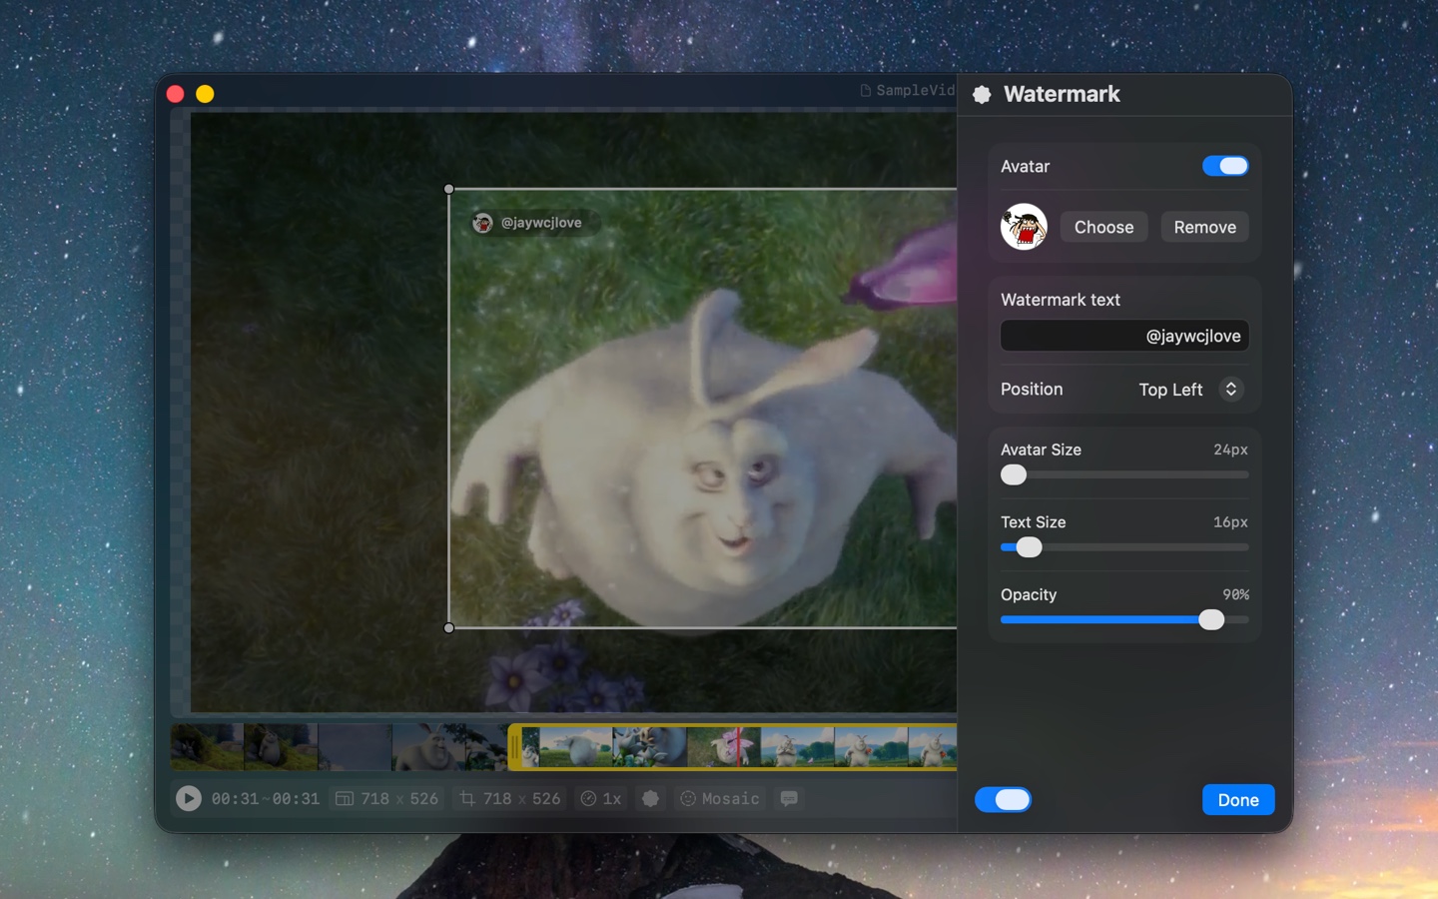The height and width of the screenshot is (899, 1438).
Task: Open the subtitle speech bubble tool
Action: (789, 798)
